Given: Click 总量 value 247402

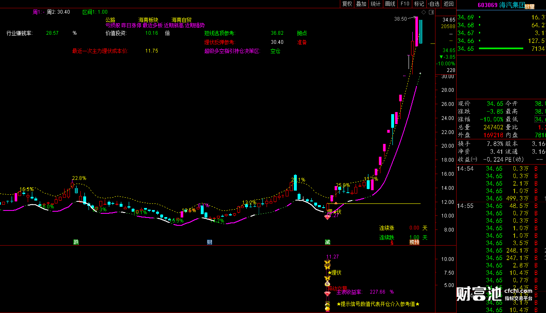Looking at the screenshot, I should [493, 127].
